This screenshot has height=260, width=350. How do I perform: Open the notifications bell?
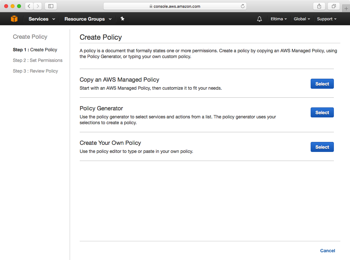259,19
